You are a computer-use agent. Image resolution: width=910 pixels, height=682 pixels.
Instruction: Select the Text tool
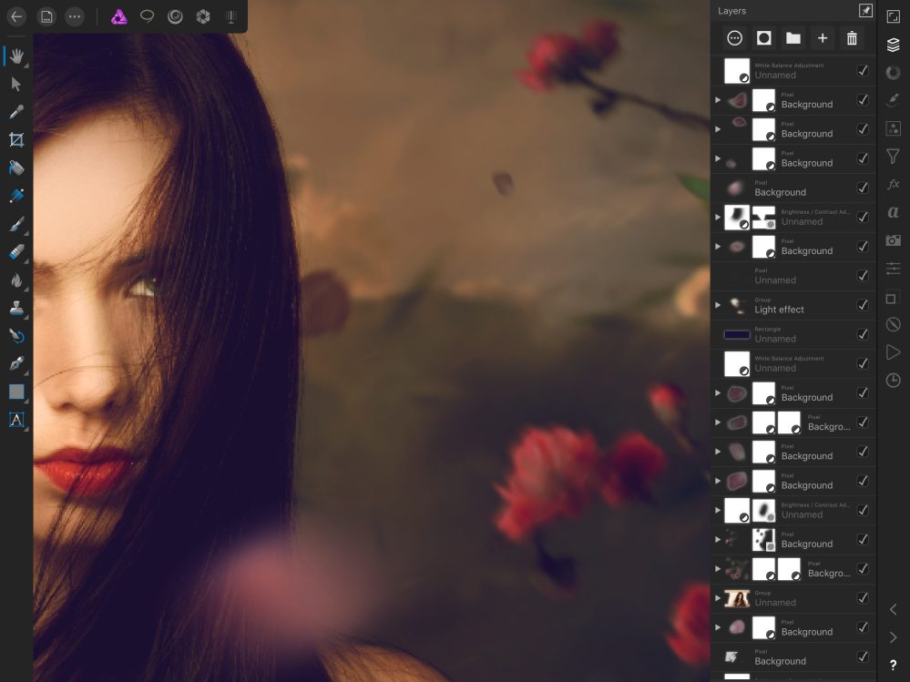16,420
